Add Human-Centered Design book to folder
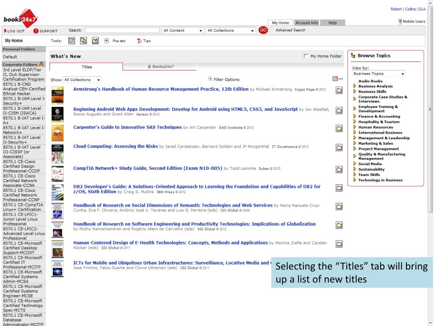The width and height of the screenshot is (434, 326). click(339, 244)
